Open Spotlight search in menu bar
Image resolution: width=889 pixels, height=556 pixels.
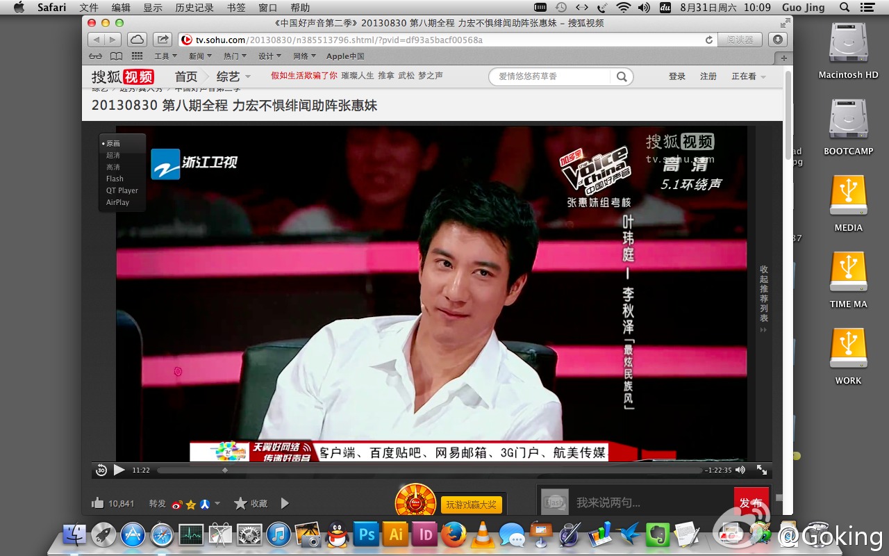pyautogui.click(x=845, y=8)
